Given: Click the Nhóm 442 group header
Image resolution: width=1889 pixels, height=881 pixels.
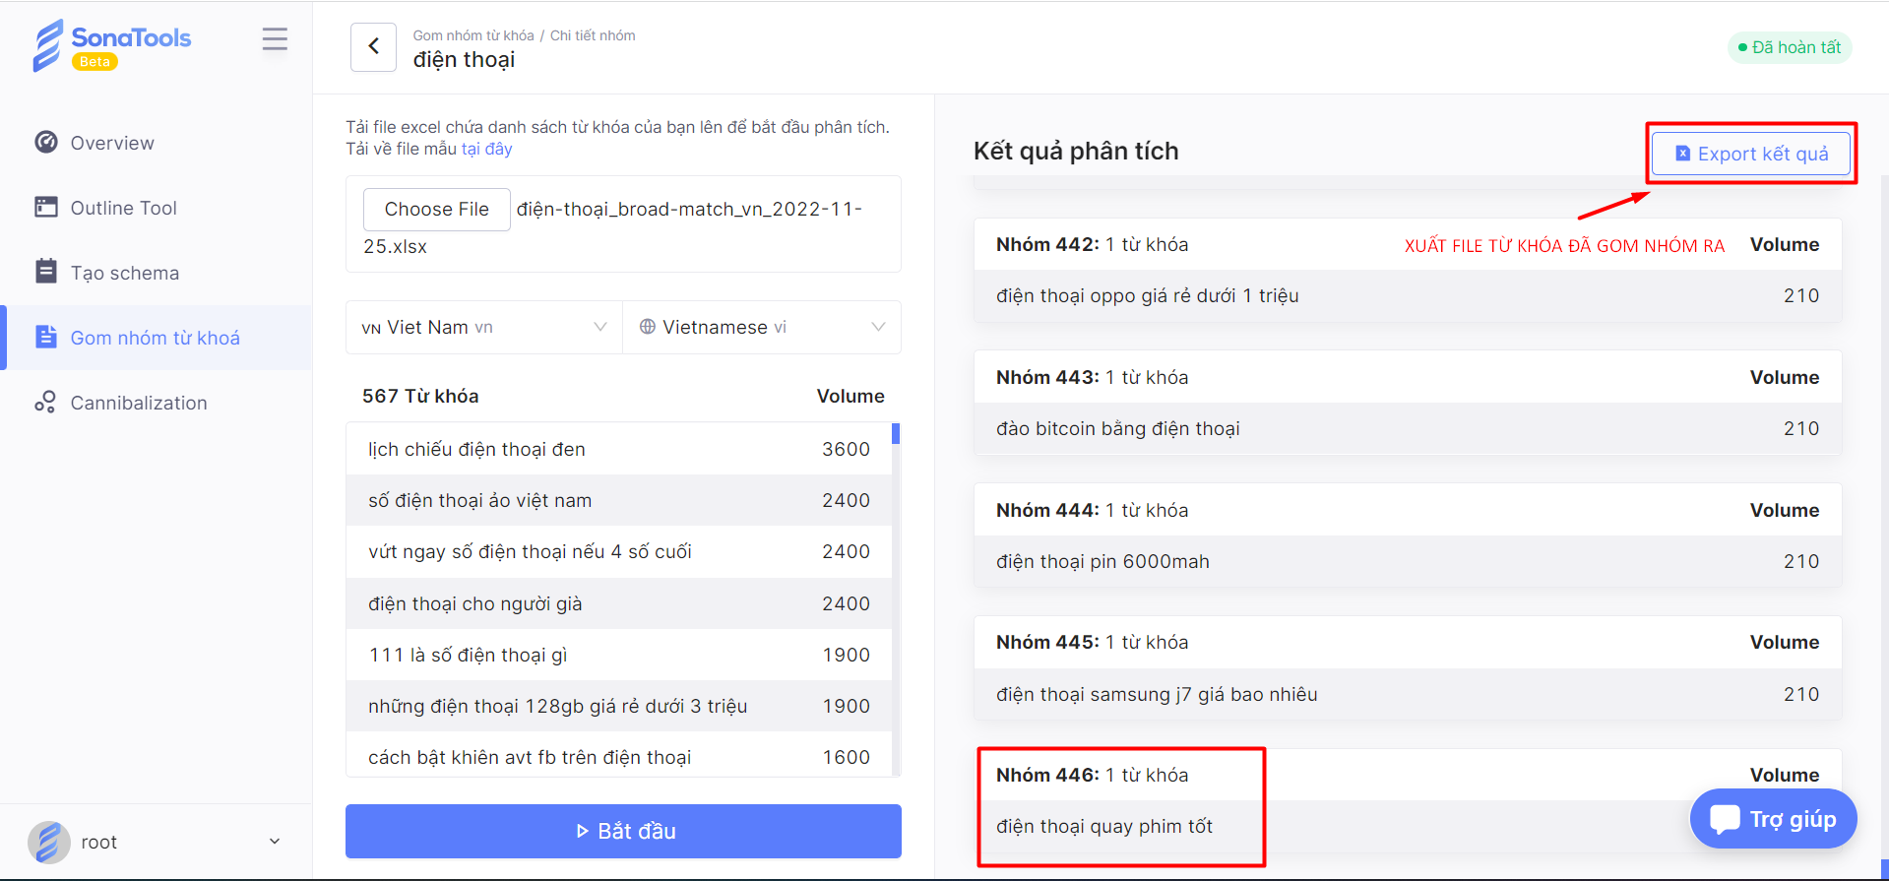Looking at the screenshot, I should tap(1408, 244).
